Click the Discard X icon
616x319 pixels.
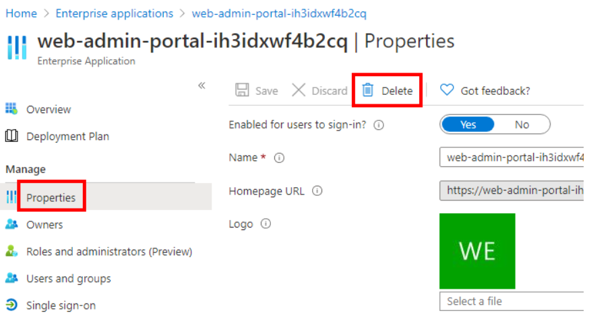coord(299,90)
